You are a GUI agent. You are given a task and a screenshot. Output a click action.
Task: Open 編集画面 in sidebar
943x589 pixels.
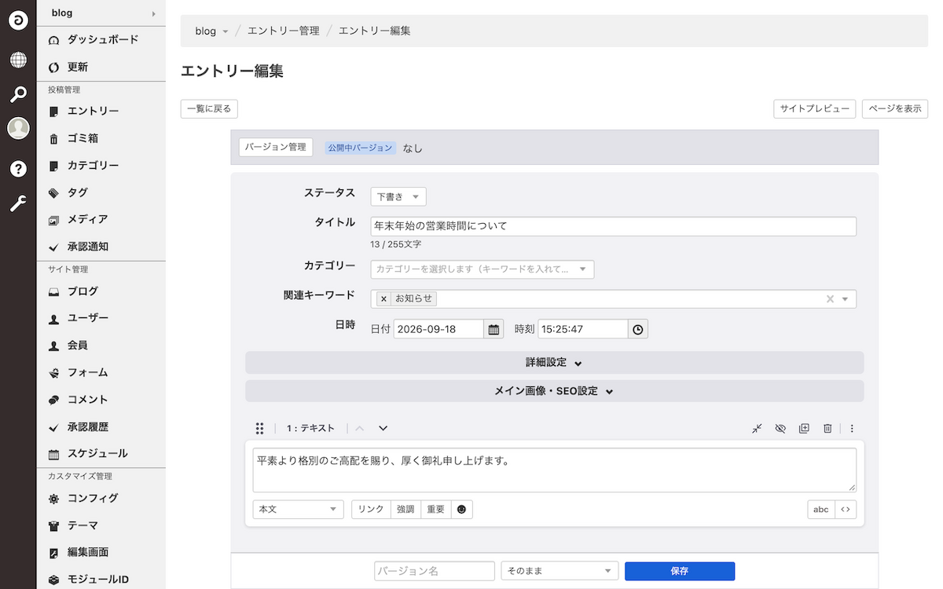click(101, 553)
